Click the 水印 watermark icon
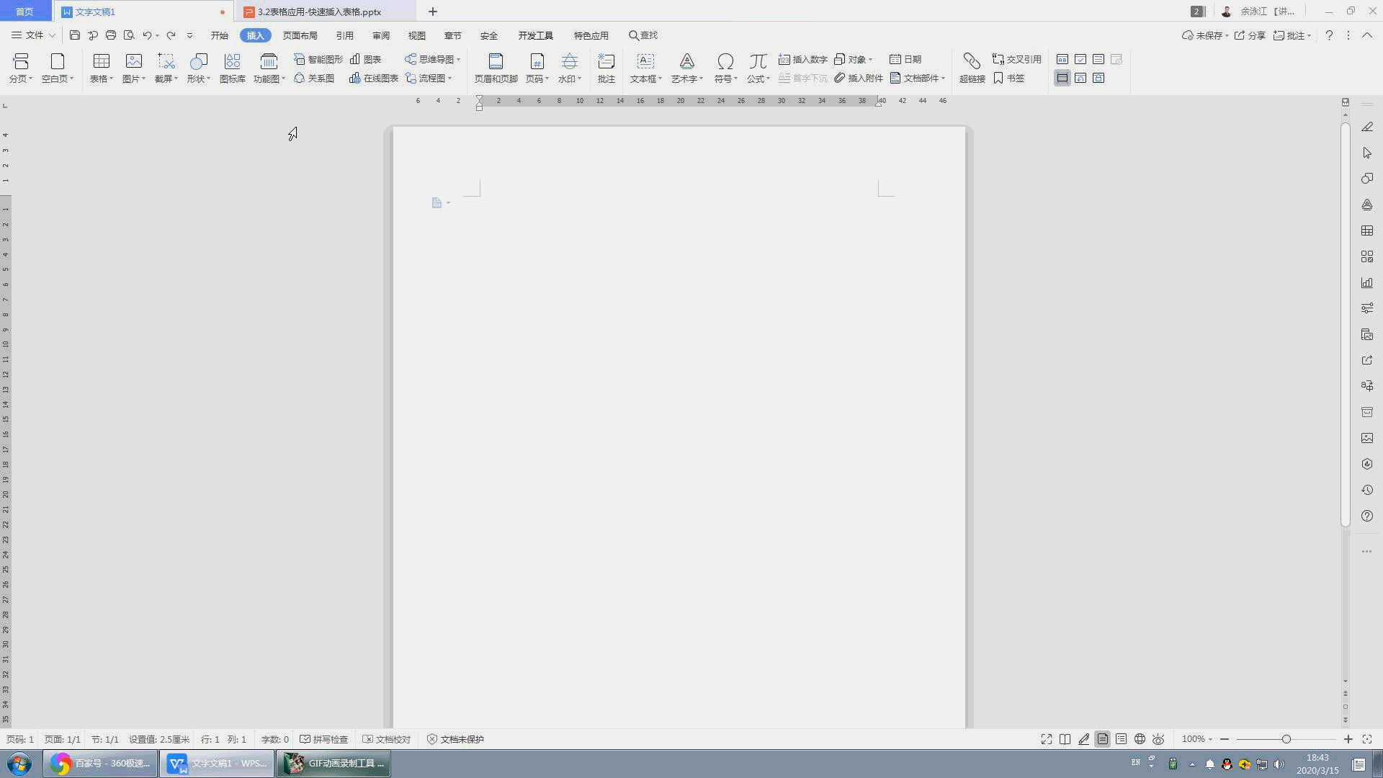 (x=569, y=61)
